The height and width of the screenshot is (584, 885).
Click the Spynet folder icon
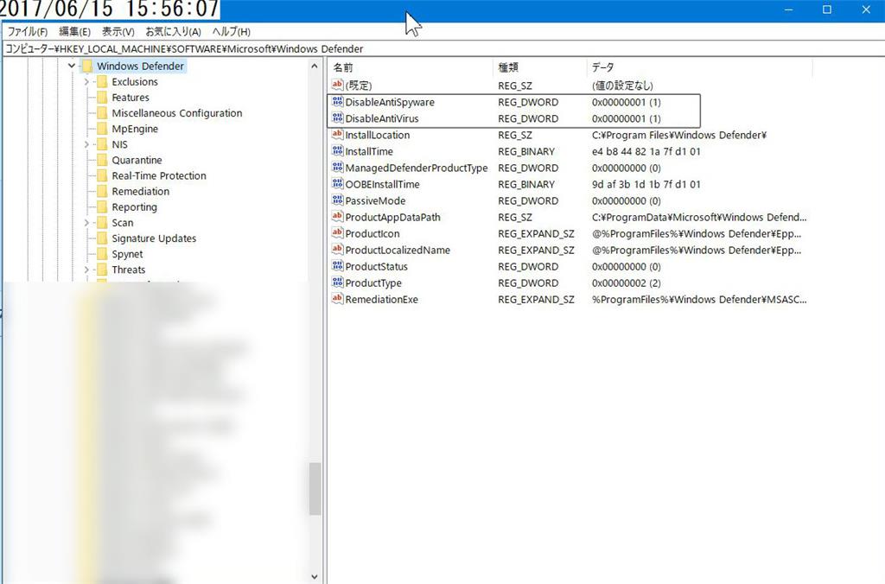point(102,254)
